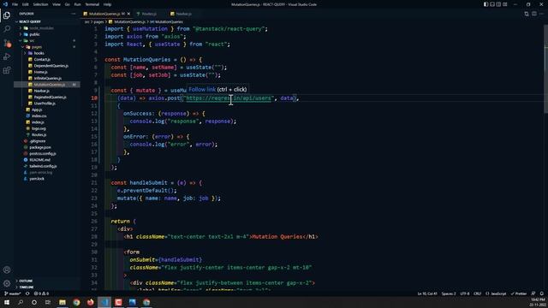
Task: Click the JavaScript language mode in status bar
Action: click(496, 293)
